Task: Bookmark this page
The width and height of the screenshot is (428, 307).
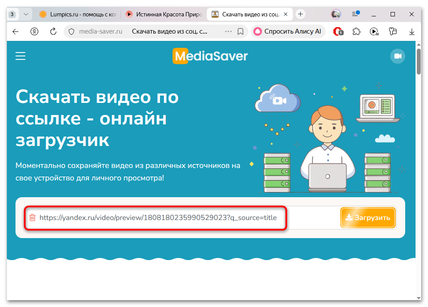Action: (x=240, y=32)
